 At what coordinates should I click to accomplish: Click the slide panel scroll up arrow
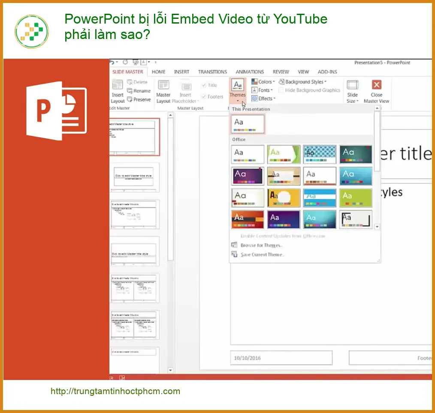[170, 115]
